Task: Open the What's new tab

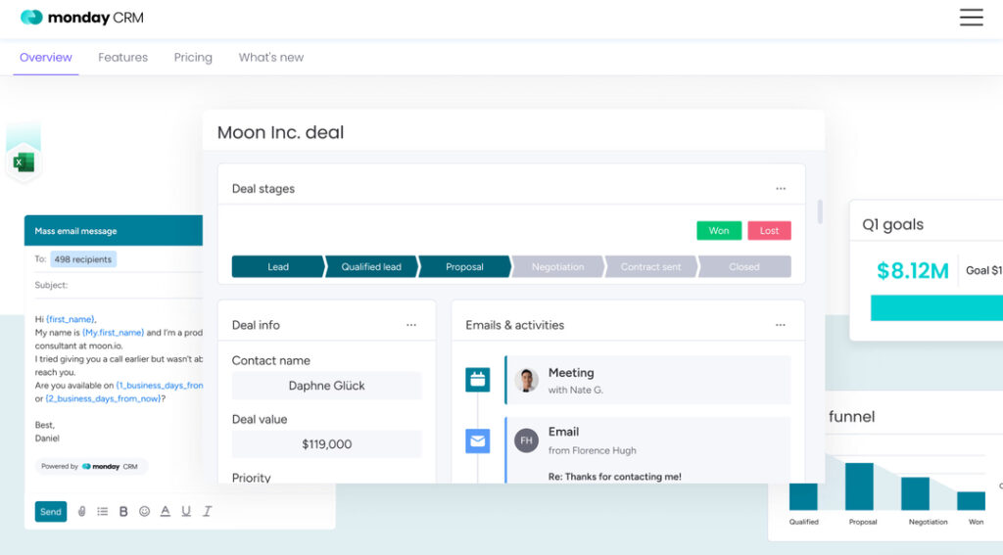Action: (x=271, y=58)
